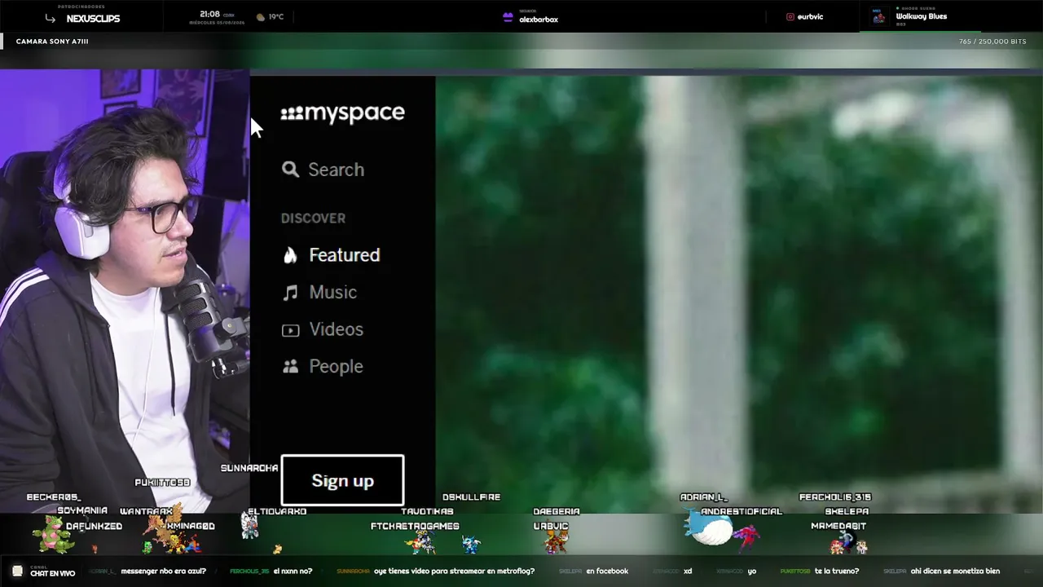1043x587 pixels.
Task: Click the Instagram icon beside eurbvic
Action: [790, 17]
